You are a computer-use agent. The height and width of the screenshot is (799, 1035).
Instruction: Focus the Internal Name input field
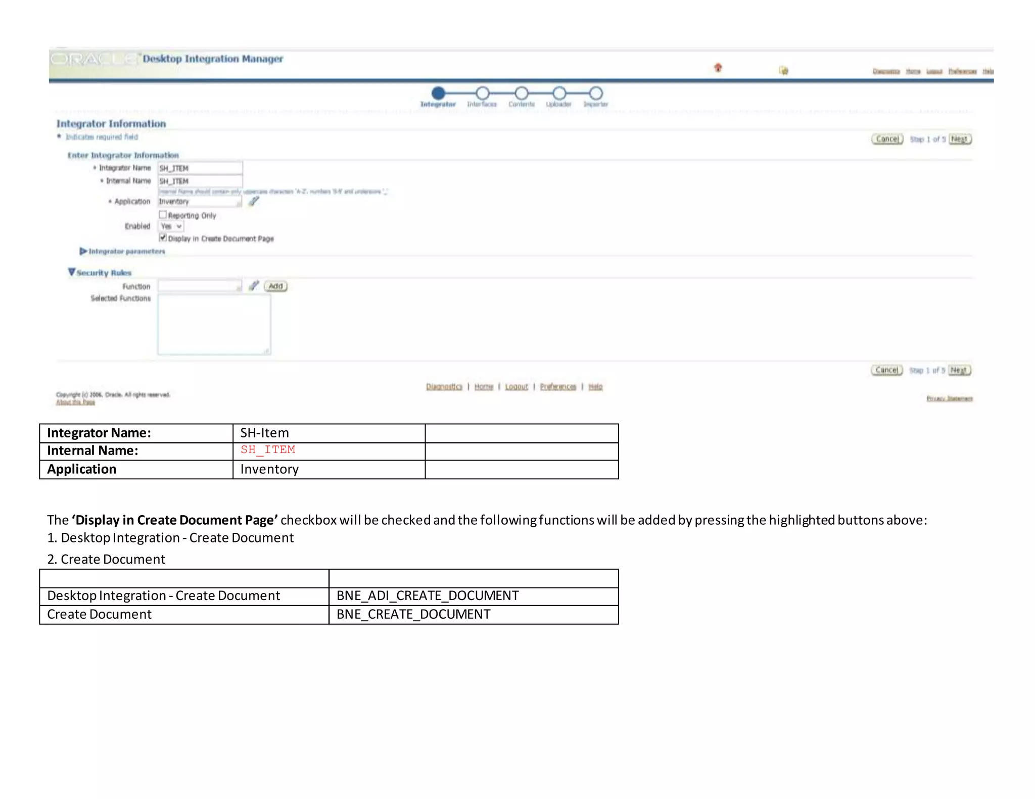coord(200,181)
